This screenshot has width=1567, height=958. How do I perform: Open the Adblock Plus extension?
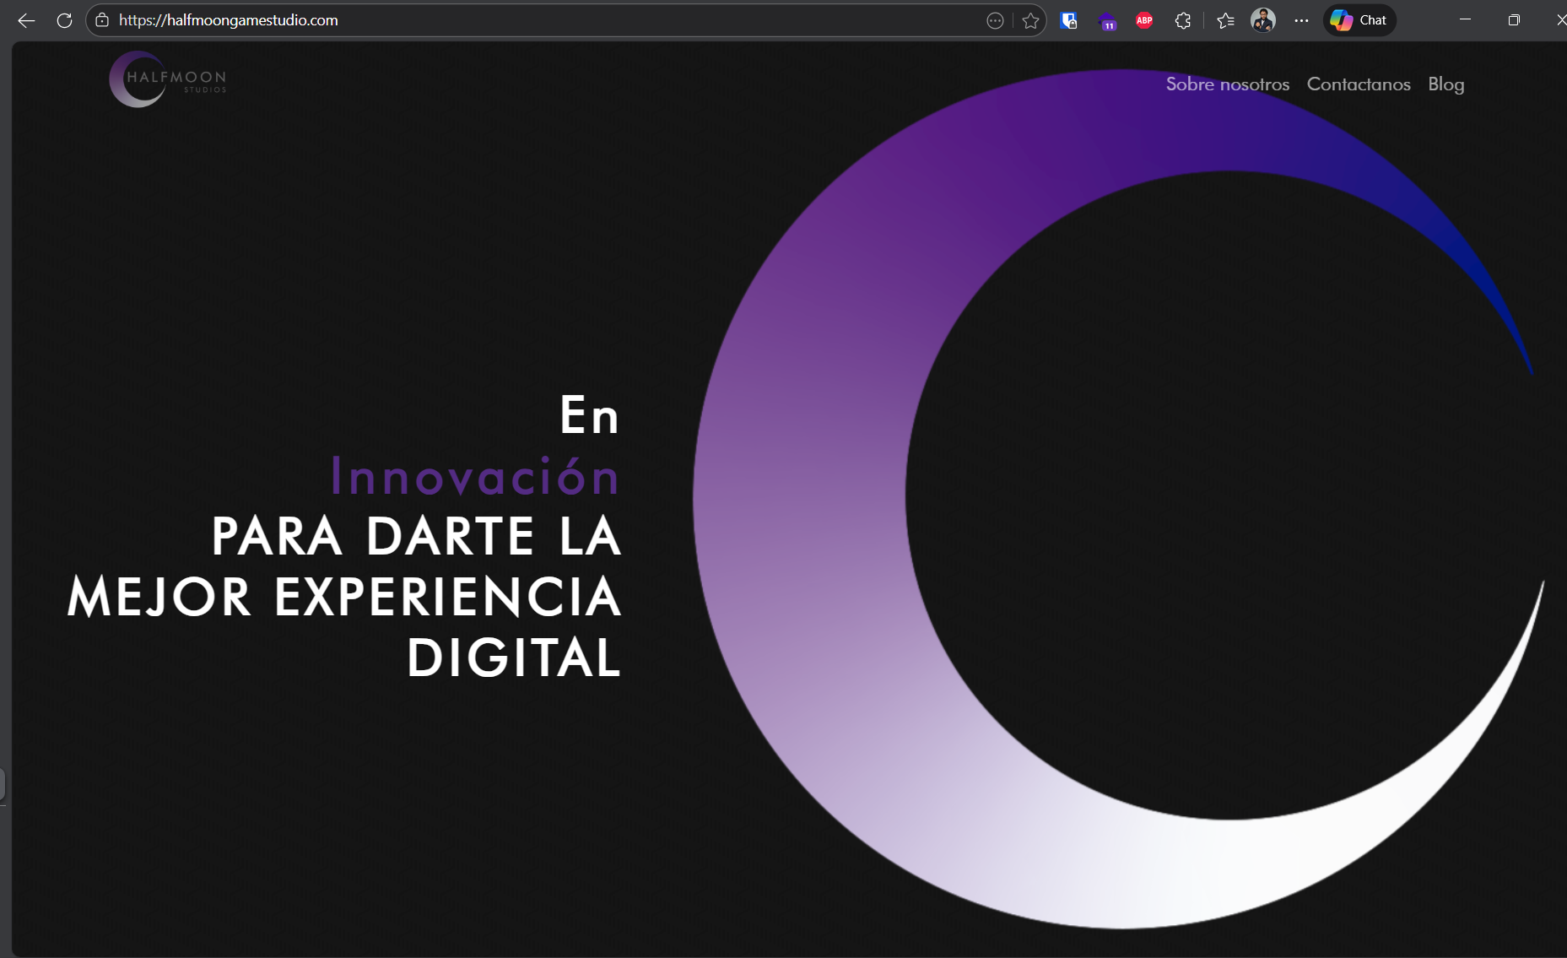point(1144,20)
